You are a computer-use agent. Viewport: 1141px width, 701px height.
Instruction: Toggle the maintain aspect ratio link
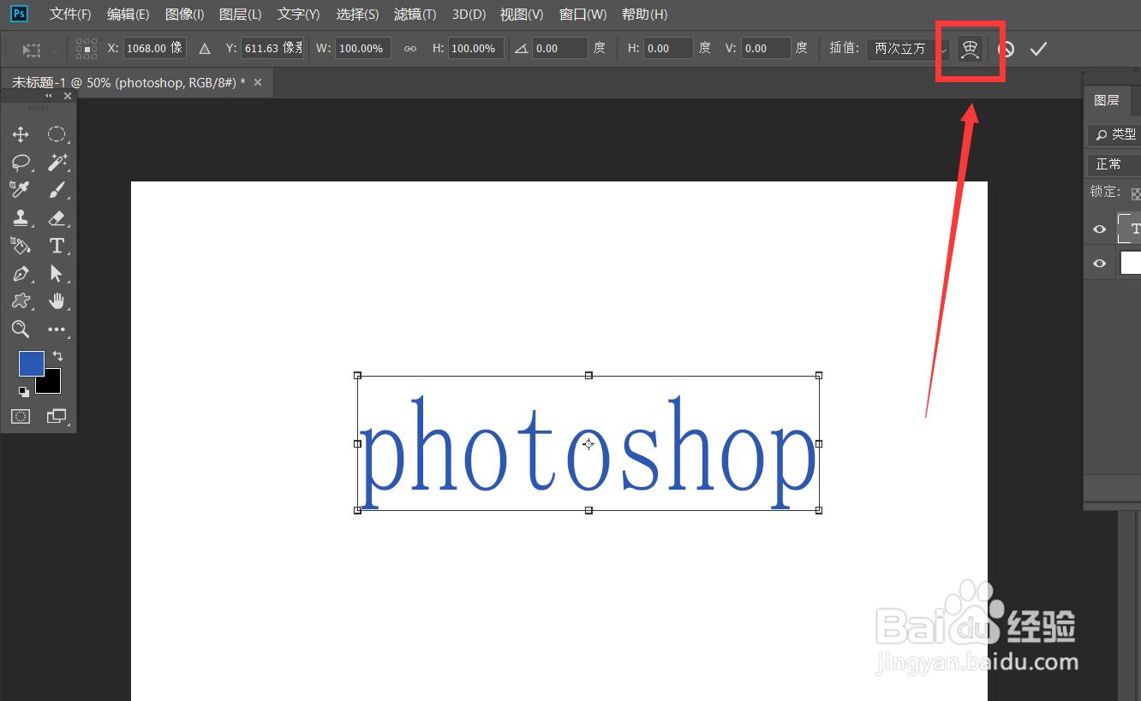point(410,49)
